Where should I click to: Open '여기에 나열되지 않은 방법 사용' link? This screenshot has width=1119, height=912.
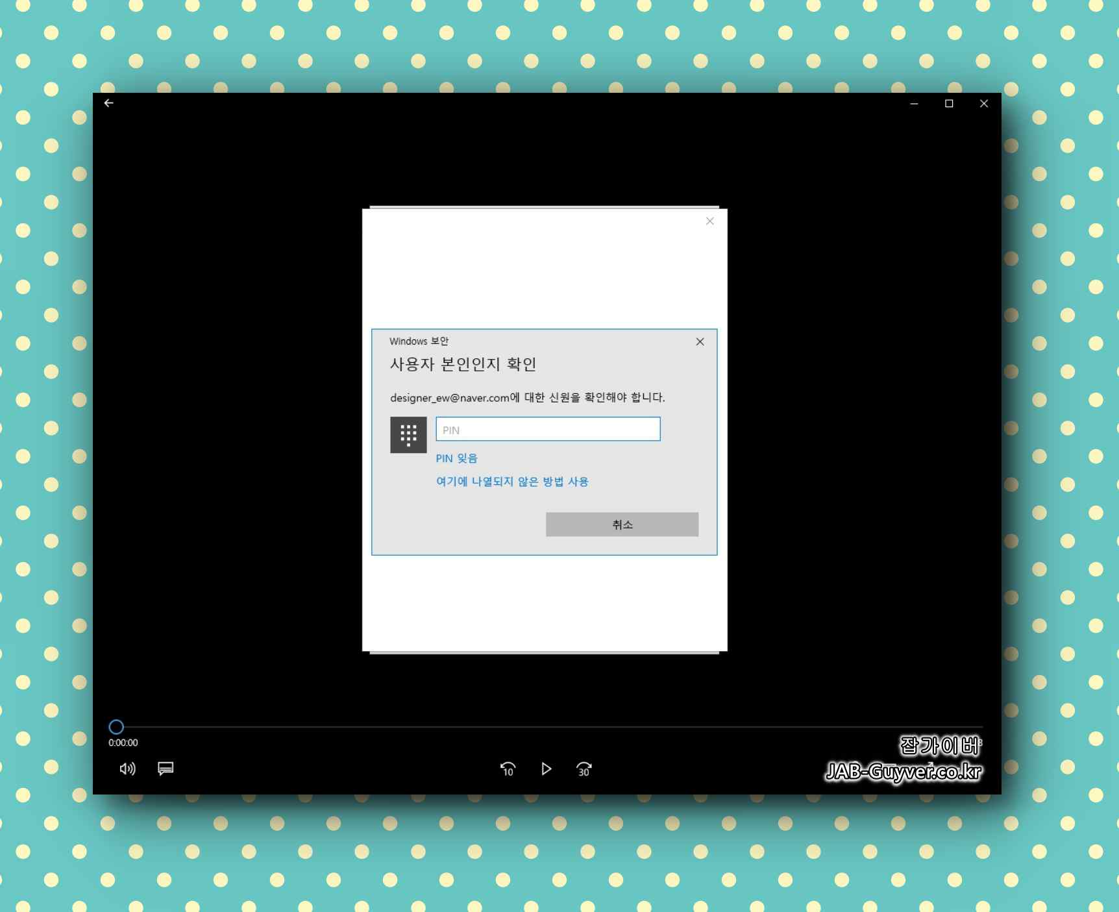(x=512, y=482)
